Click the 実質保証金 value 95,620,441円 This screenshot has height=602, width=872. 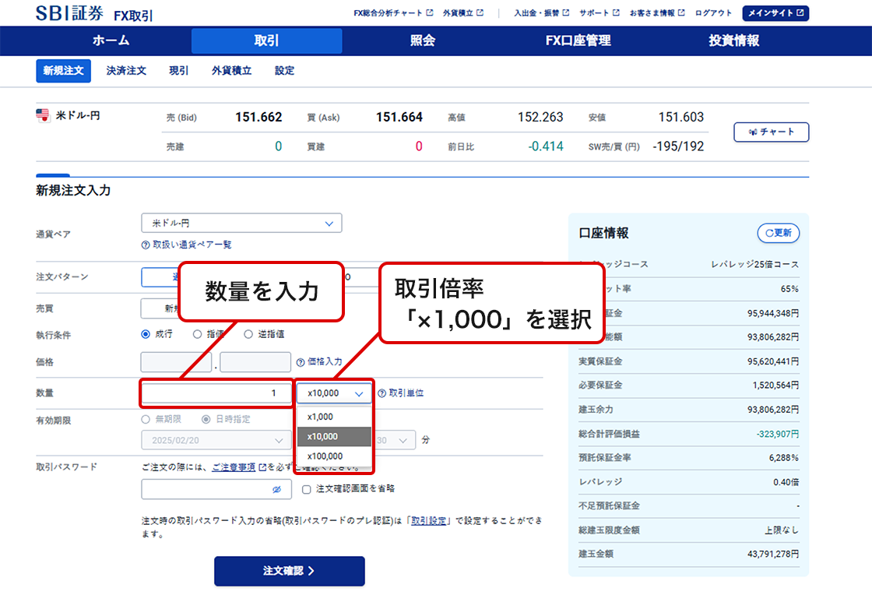(x=773, y=361)
